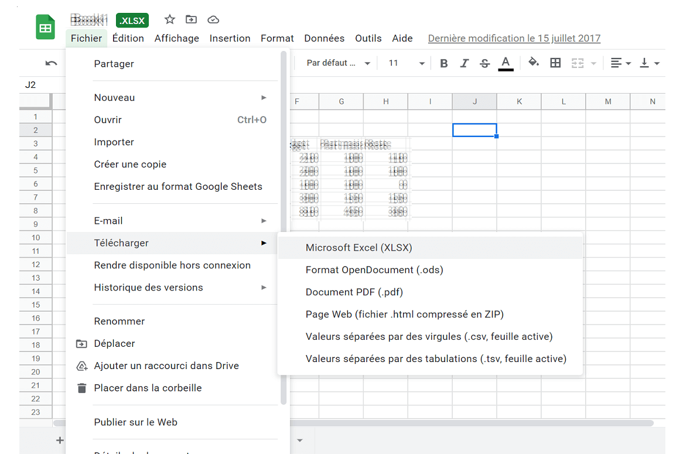Open the font family dropdown Par défaut
Screen dimensions: 673x454
(x=338, y=63)
